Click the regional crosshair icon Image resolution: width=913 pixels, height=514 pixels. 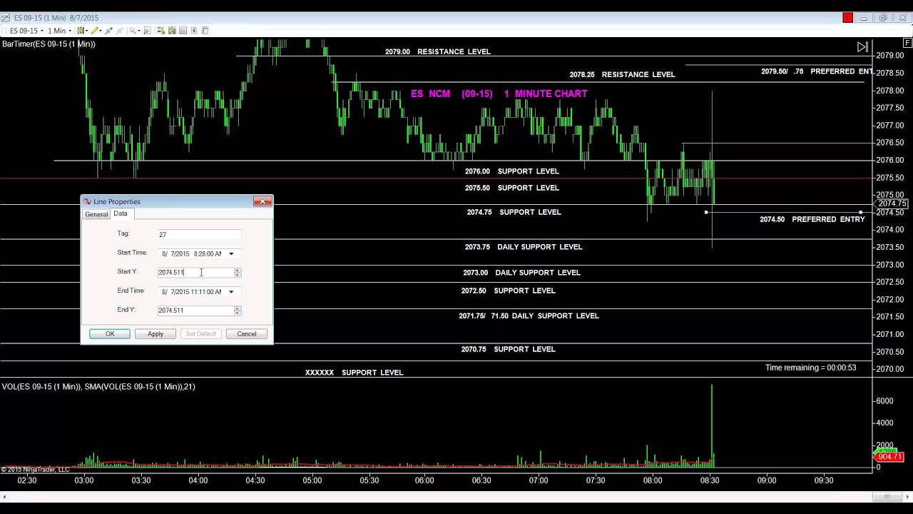pos(121,31)
